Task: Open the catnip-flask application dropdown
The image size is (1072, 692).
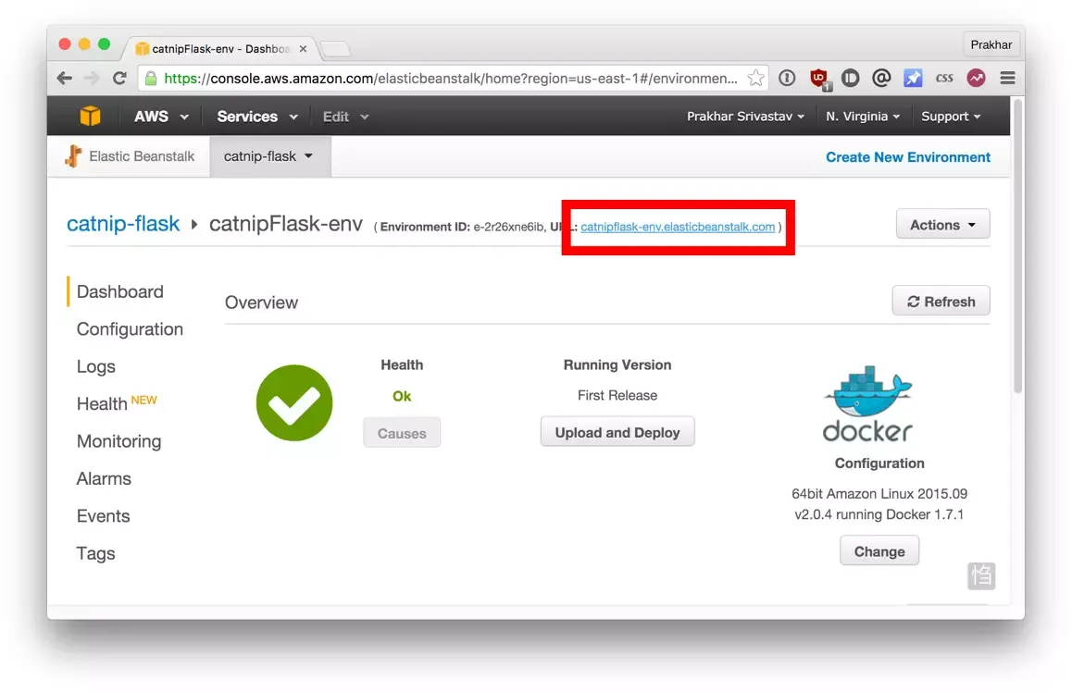Action: pos(268,156)
